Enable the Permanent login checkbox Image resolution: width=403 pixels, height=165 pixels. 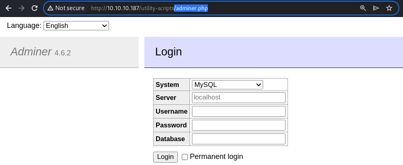[185, 157]
